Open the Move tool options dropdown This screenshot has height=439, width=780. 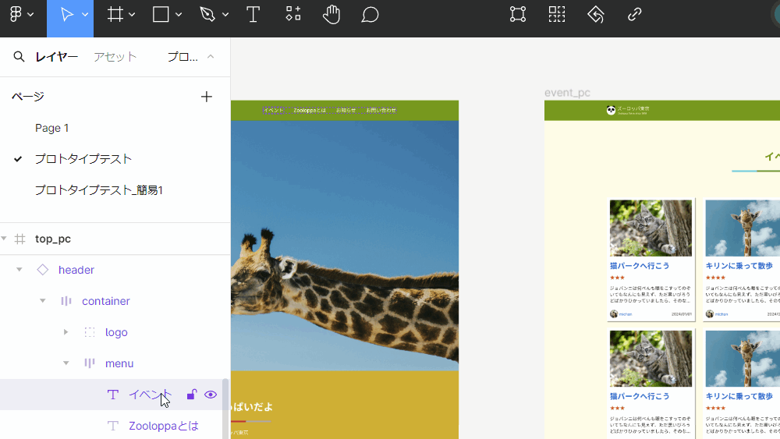85,15
